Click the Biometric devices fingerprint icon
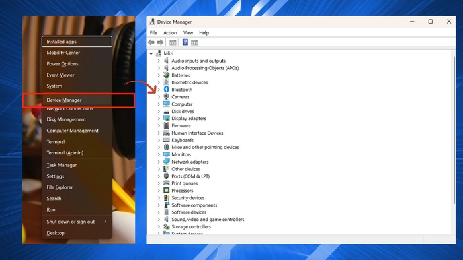The width and height of the screenshot is (463, 260). pos(166,82)
